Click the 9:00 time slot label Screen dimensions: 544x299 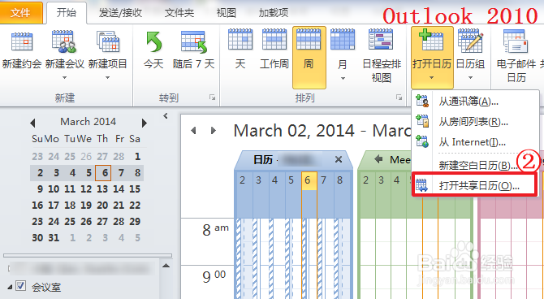(x=214, y=276)
